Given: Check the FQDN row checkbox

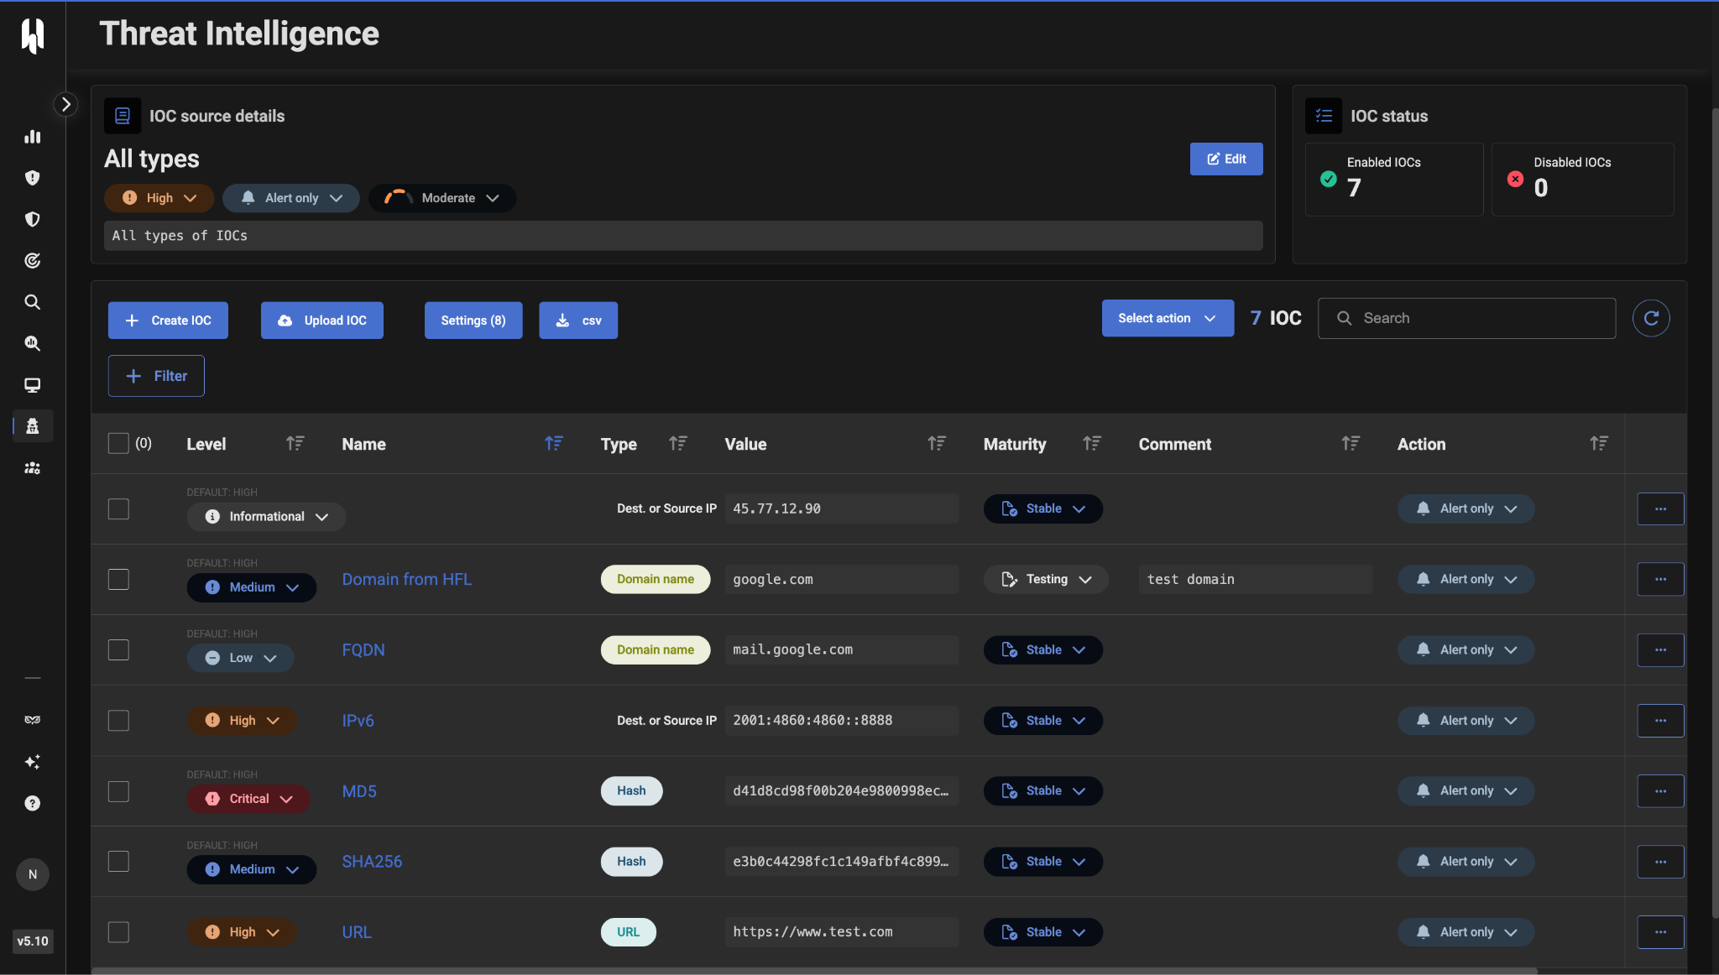Looking at the screenshot, I should pos(118,649).
